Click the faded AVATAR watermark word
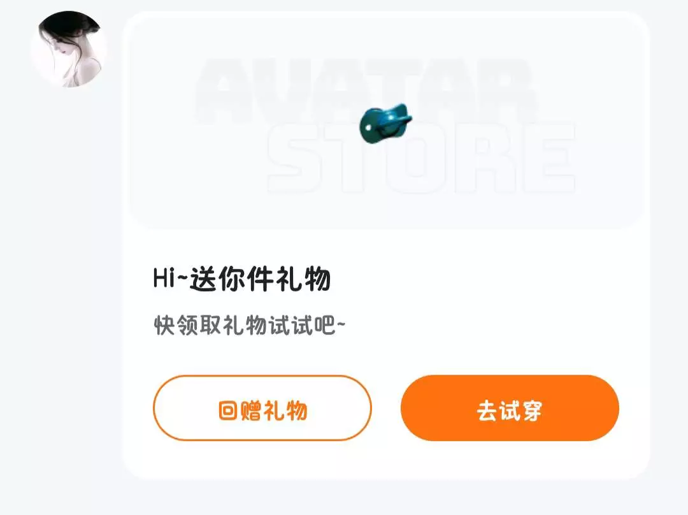688x515 pixels. pos(364,92)
